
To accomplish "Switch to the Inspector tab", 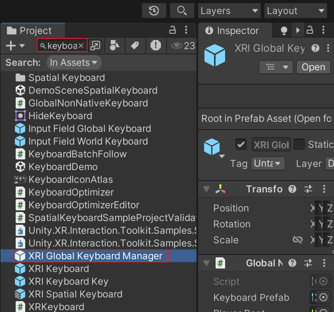I will click(x=235, y=31).
